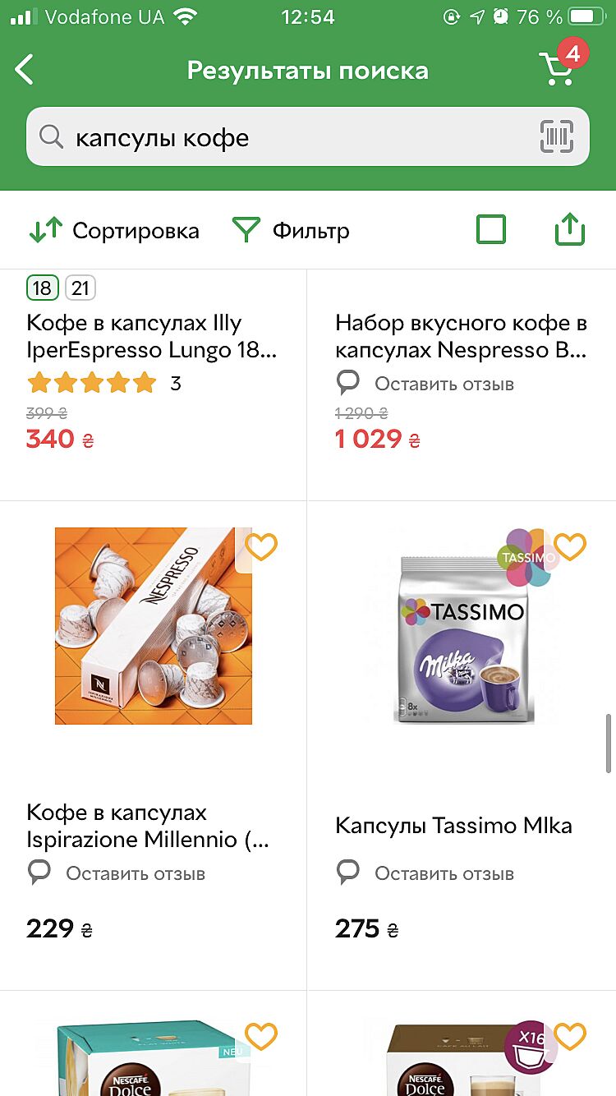
Task: Tap the Illy five-star rating
Action: tap(91, 383)
